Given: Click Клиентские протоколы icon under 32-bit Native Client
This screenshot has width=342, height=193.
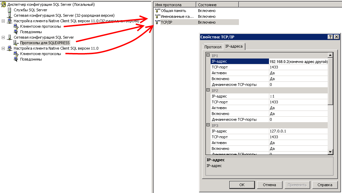Looking at the screenshot, I should coord(16,26).
